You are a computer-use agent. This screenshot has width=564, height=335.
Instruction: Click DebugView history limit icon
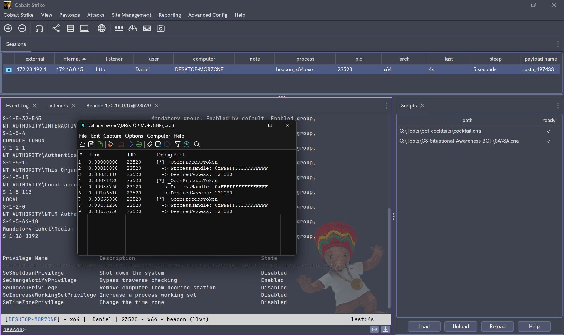pos(187,144)
